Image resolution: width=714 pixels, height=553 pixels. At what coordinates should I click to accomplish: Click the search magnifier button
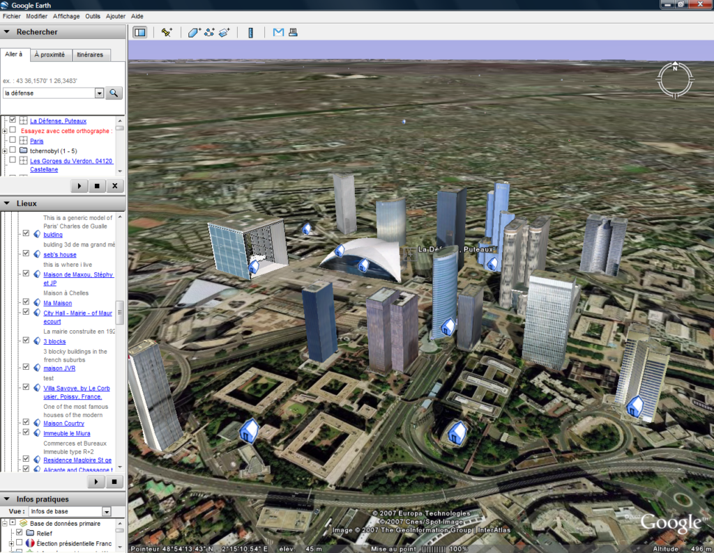(114, 93)
